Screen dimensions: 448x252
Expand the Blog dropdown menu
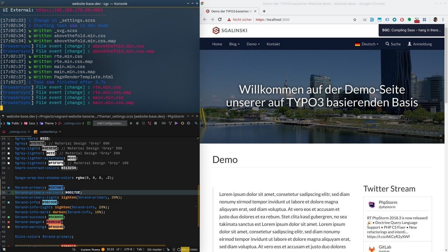click(234, 44)
